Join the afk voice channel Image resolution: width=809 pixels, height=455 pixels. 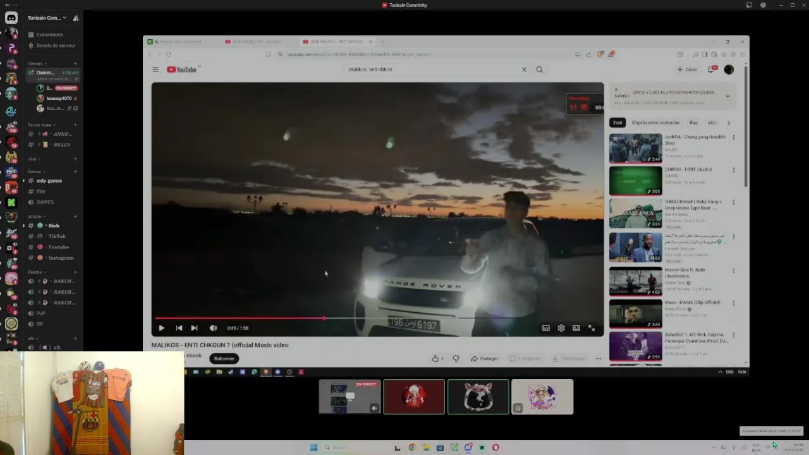(52, 348)
